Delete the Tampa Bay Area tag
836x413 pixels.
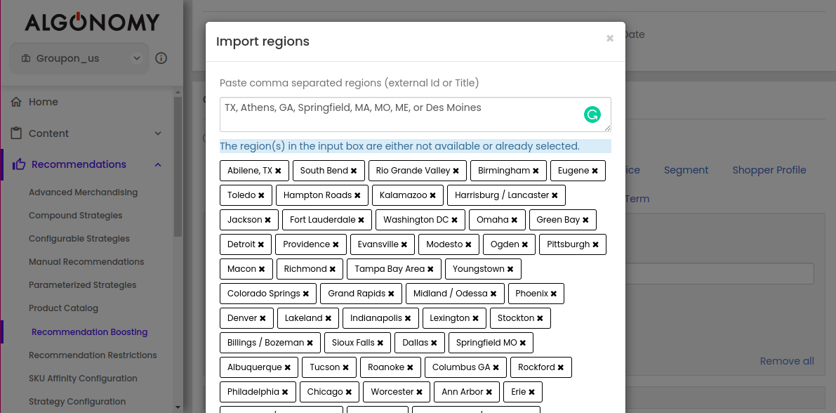(x=431, y=269)
